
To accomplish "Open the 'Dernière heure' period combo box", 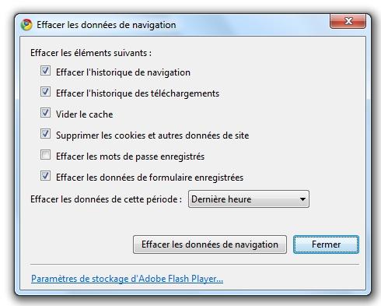I will (249, 199).
